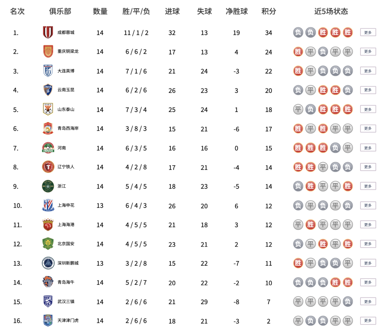
Task: Click the 天津津门虎 club crest
Action: pos(48,320)
